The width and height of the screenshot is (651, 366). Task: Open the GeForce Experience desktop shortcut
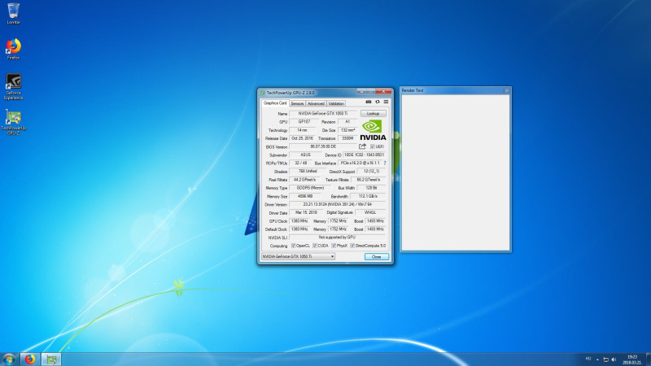click(x=13, y=86)
